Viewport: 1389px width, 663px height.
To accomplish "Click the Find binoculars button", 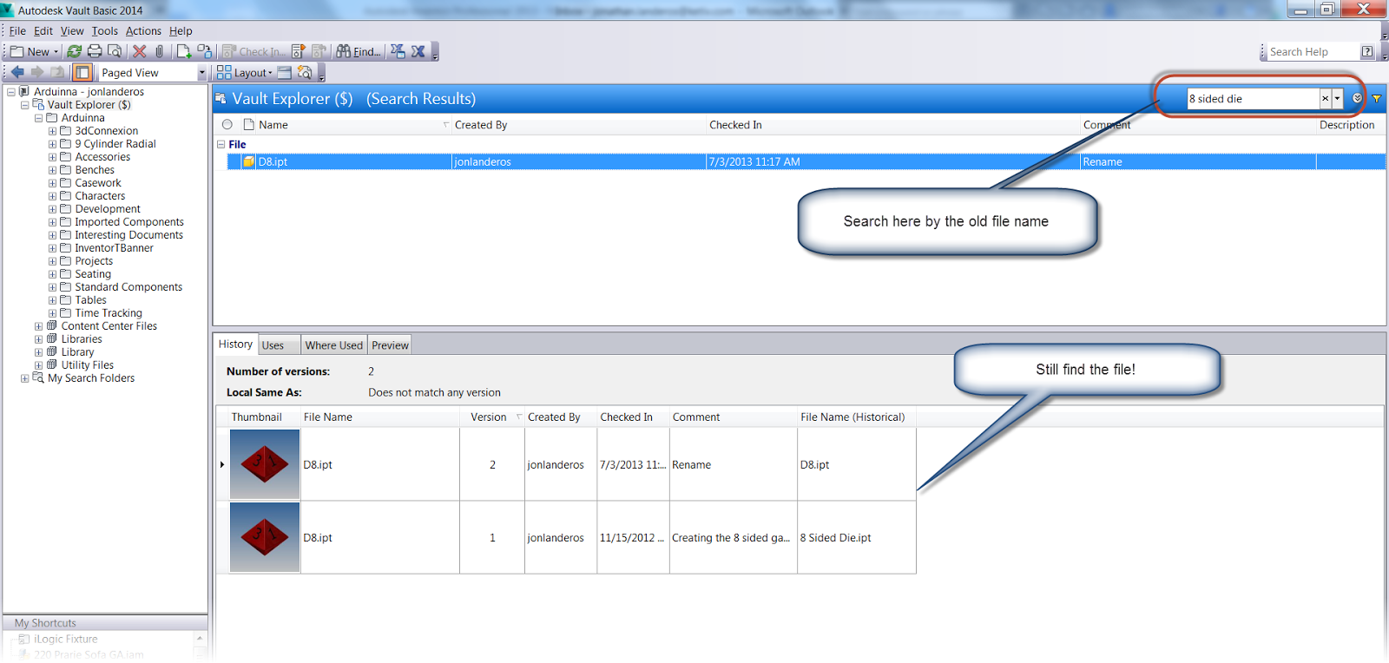I will click(x=359, y=51).
